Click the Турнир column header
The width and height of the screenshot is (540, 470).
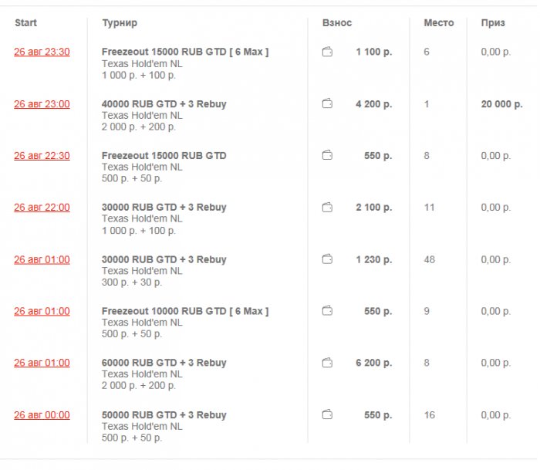coord(120,23)
